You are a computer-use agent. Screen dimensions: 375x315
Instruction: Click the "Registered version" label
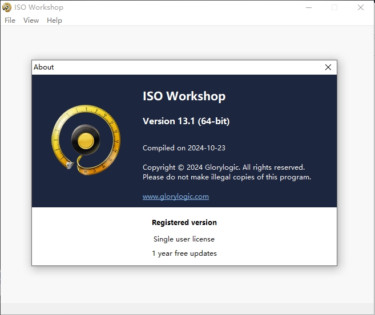coord(184,223)
